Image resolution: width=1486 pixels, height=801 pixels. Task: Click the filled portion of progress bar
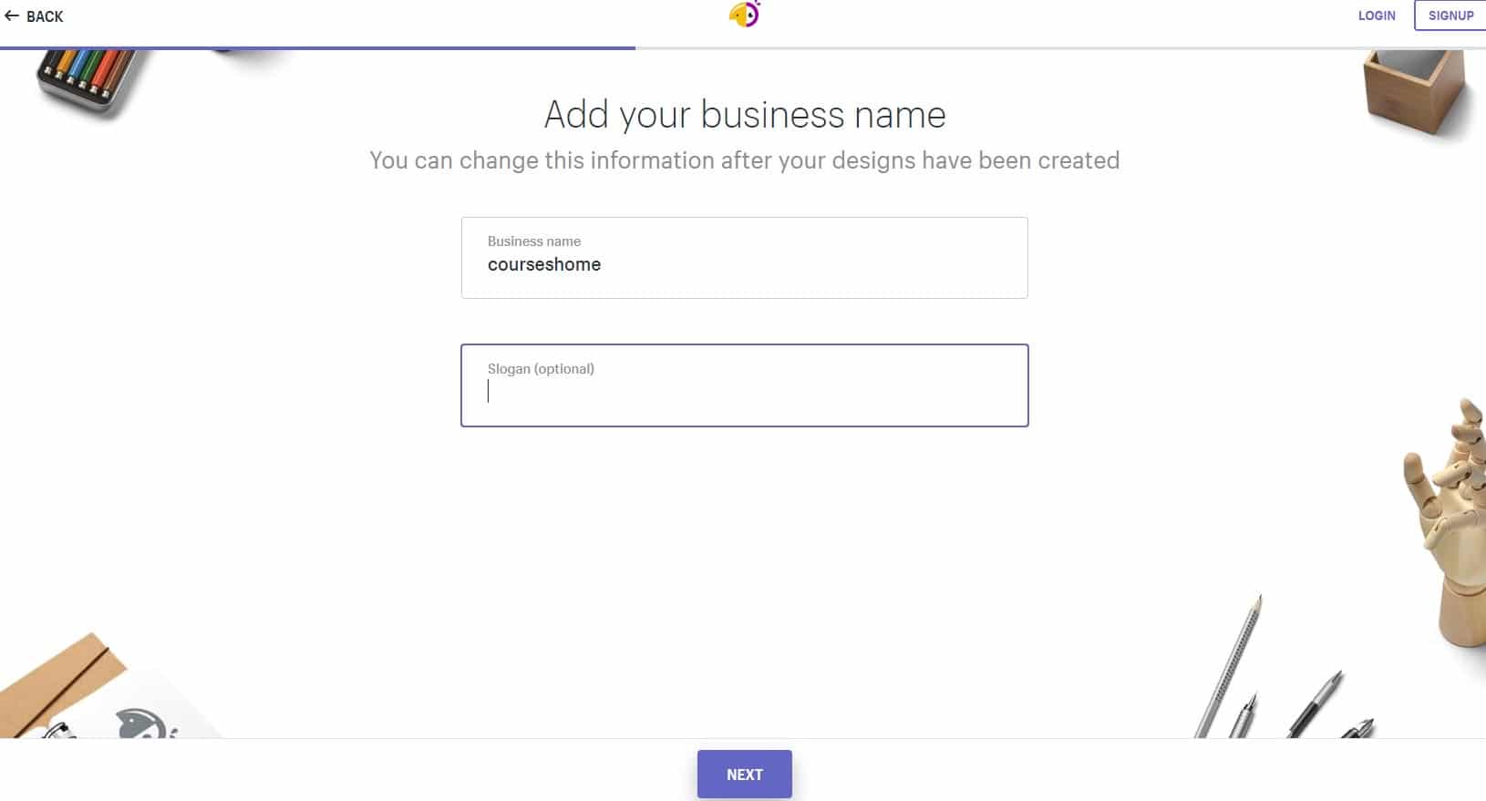pyautogui.click(x=317, y=47)
